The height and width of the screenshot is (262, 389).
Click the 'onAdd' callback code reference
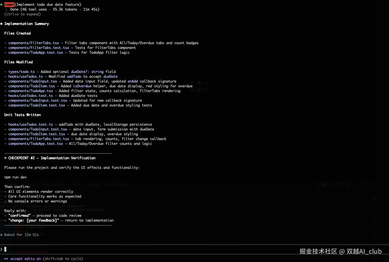coord(133,81)
